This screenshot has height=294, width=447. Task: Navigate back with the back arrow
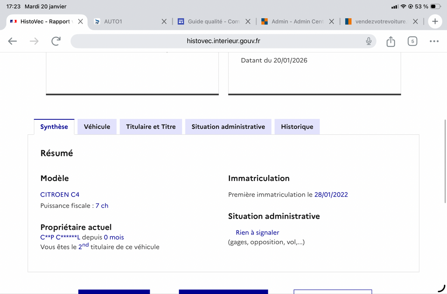(12, 41)
